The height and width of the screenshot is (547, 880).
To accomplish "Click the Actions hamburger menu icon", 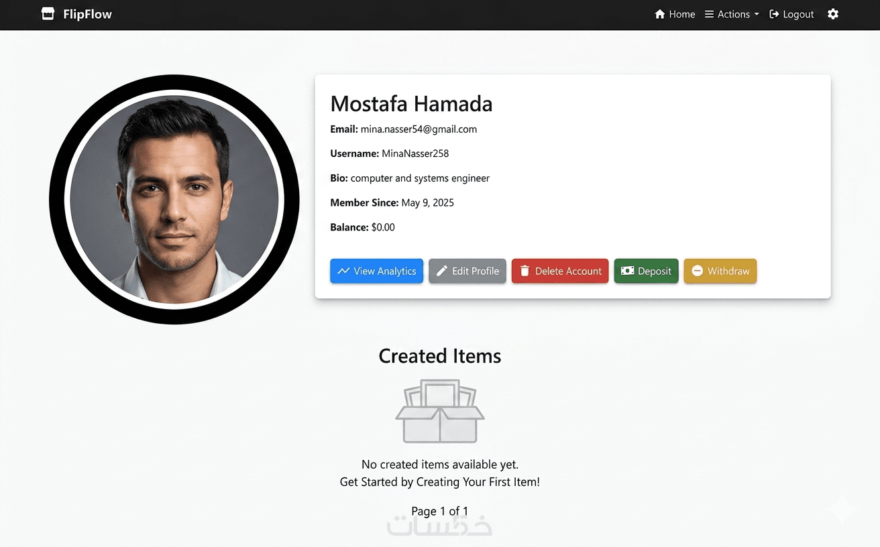I will (709, 14).
